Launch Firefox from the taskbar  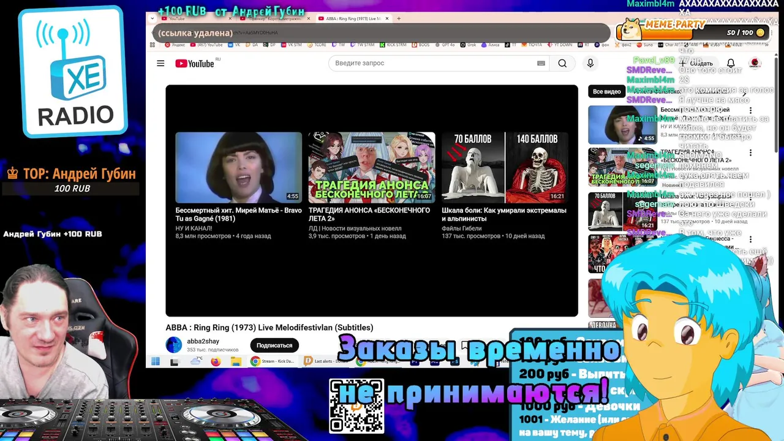coord(216,361)
